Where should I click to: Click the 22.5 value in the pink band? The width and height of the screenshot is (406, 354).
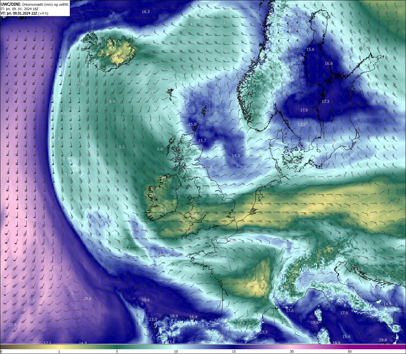coord(31,301)
